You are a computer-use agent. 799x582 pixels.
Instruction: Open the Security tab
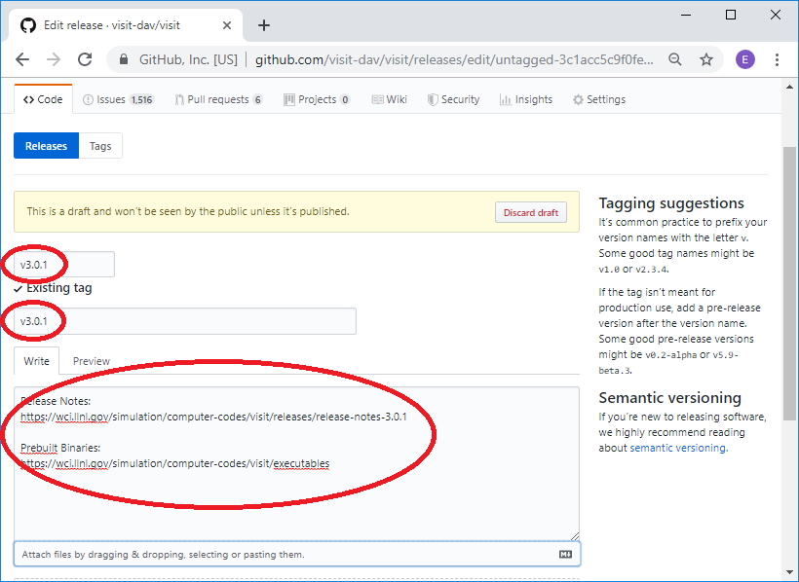(x=453, y=99)
